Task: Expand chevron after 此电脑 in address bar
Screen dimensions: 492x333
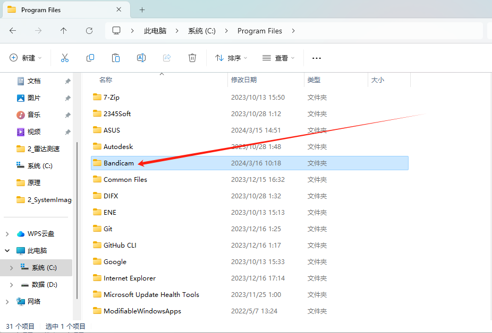Action: click(x=177, y=31)
